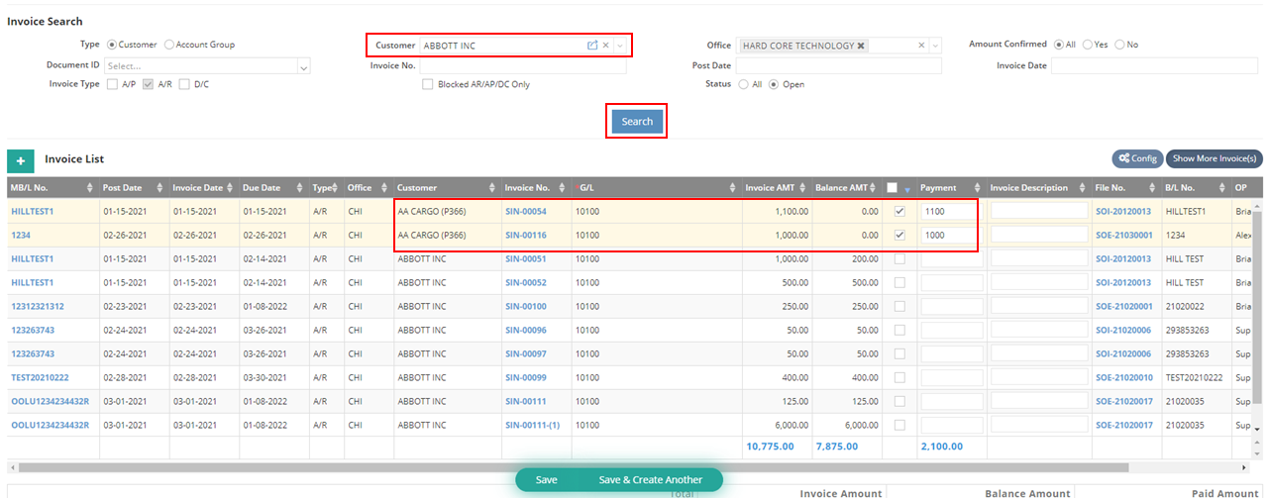
Task: Tick the Blocked AR/AP/DC Only checkbox
Action: pos(428,84)
